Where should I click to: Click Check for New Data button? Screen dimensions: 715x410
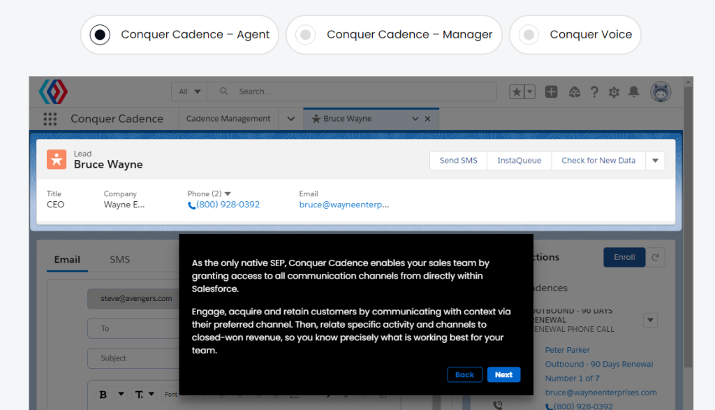[598, 161]
